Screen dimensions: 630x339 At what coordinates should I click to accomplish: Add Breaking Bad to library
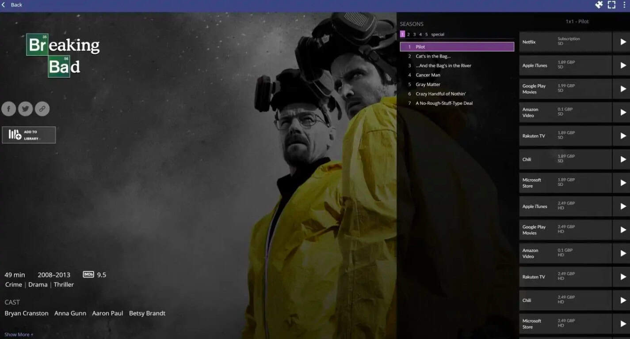tap(29, 135)
